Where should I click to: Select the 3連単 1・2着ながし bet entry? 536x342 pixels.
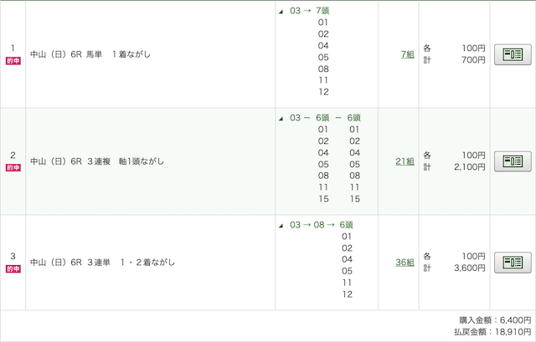[102, 263]
